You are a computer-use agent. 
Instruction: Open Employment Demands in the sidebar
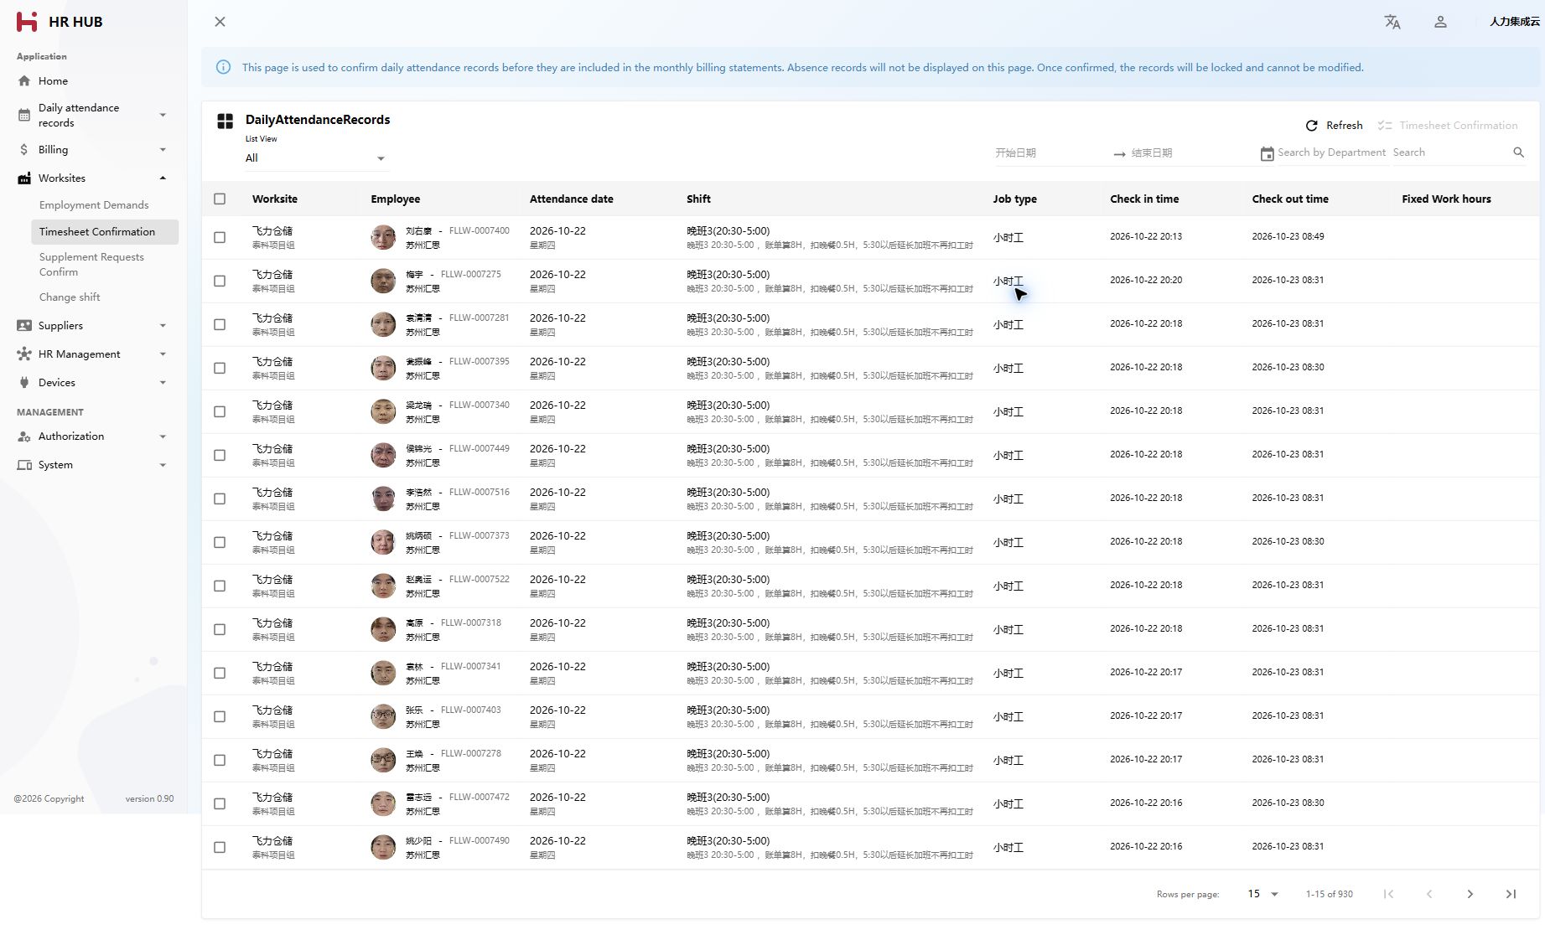pyautogui.click(x=94, y=205)
